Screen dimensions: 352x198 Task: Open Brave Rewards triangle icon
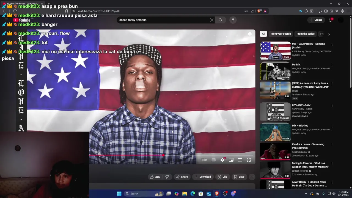coord(265,11)
